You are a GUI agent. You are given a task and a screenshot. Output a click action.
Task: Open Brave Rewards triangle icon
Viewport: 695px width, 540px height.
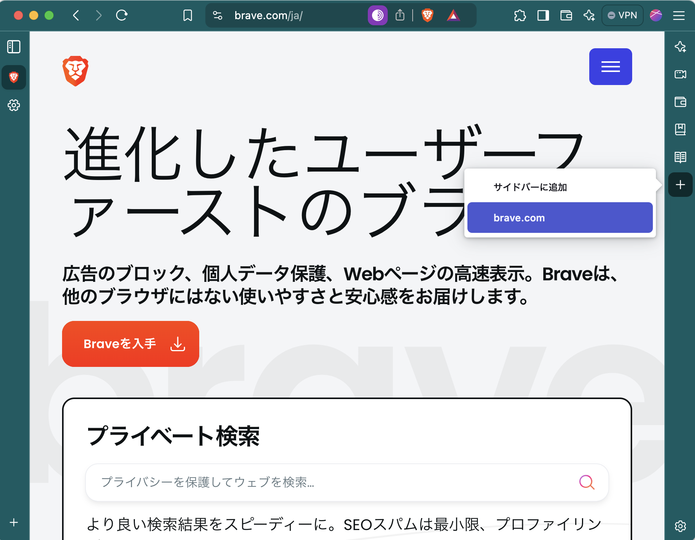click(x=454, y=15)
